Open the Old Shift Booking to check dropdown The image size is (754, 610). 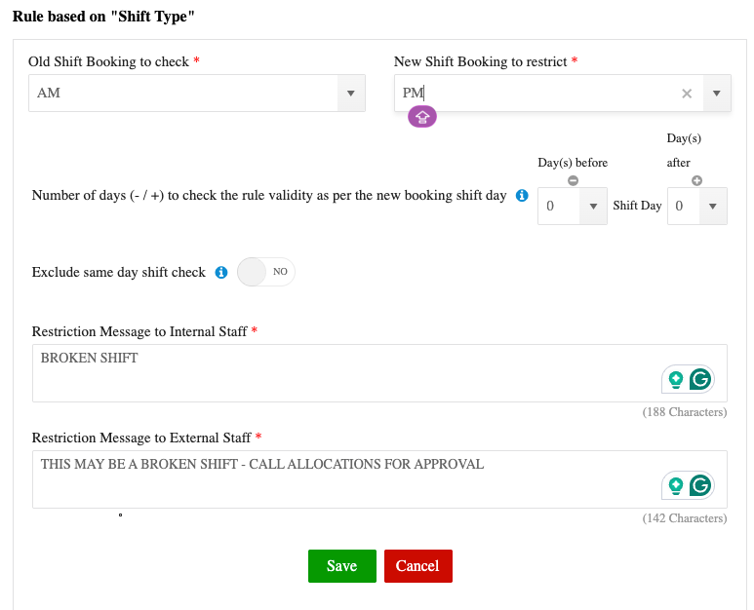(x=350, y=94)
